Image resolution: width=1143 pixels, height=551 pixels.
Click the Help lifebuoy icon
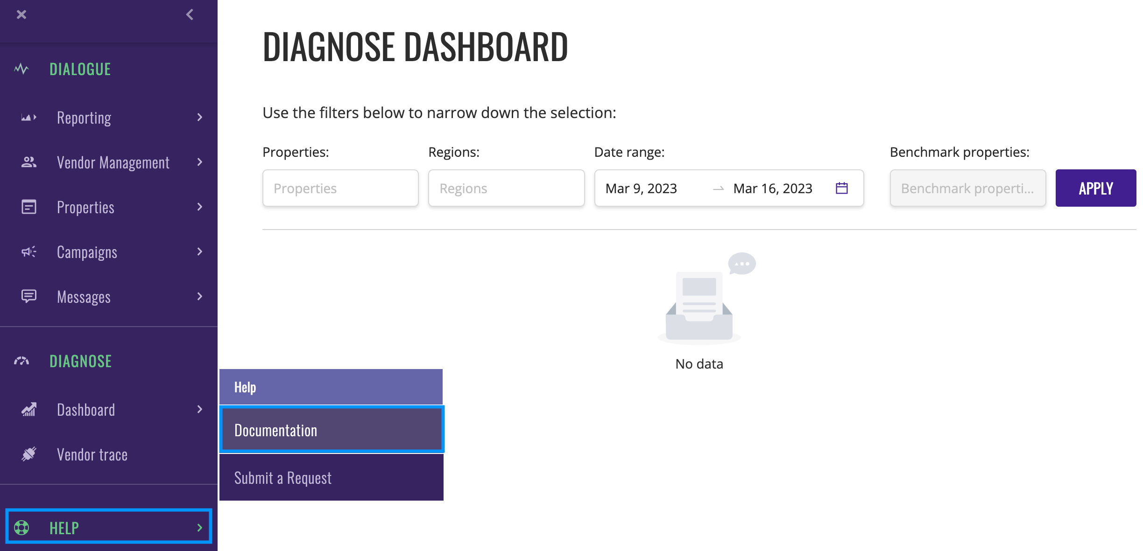21,528
